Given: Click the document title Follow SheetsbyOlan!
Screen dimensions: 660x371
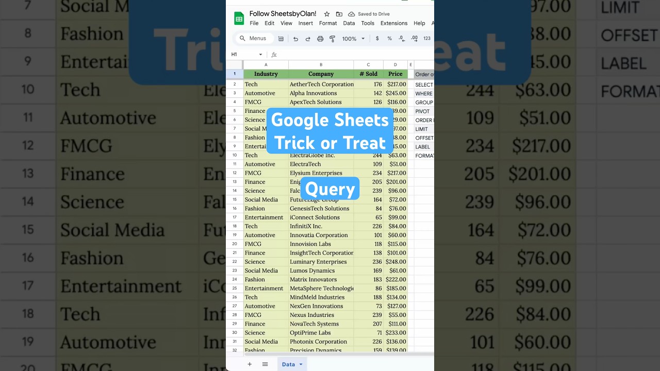Looking at the screenshot, I should coord(283,14).
